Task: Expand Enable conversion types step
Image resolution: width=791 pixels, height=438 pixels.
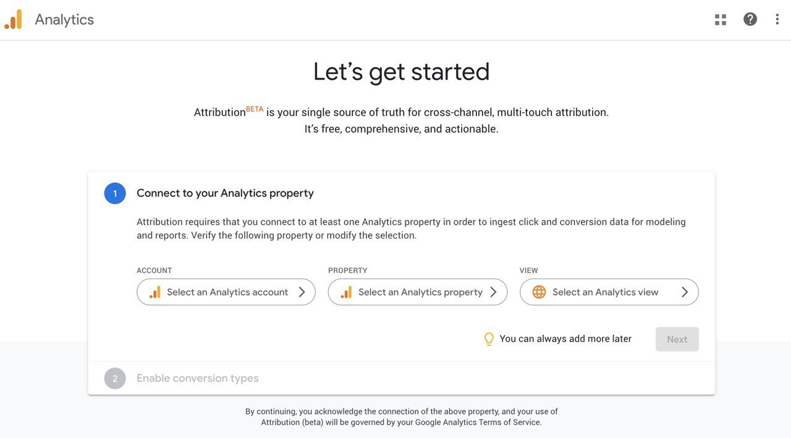Action: coord(198,378)
